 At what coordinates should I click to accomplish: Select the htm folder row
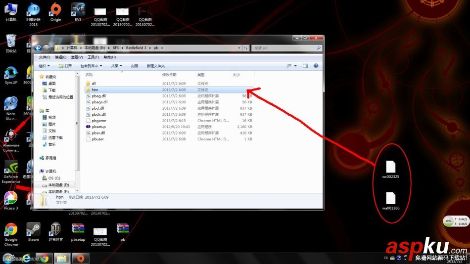pyautogui.click(x=169, y=89)
